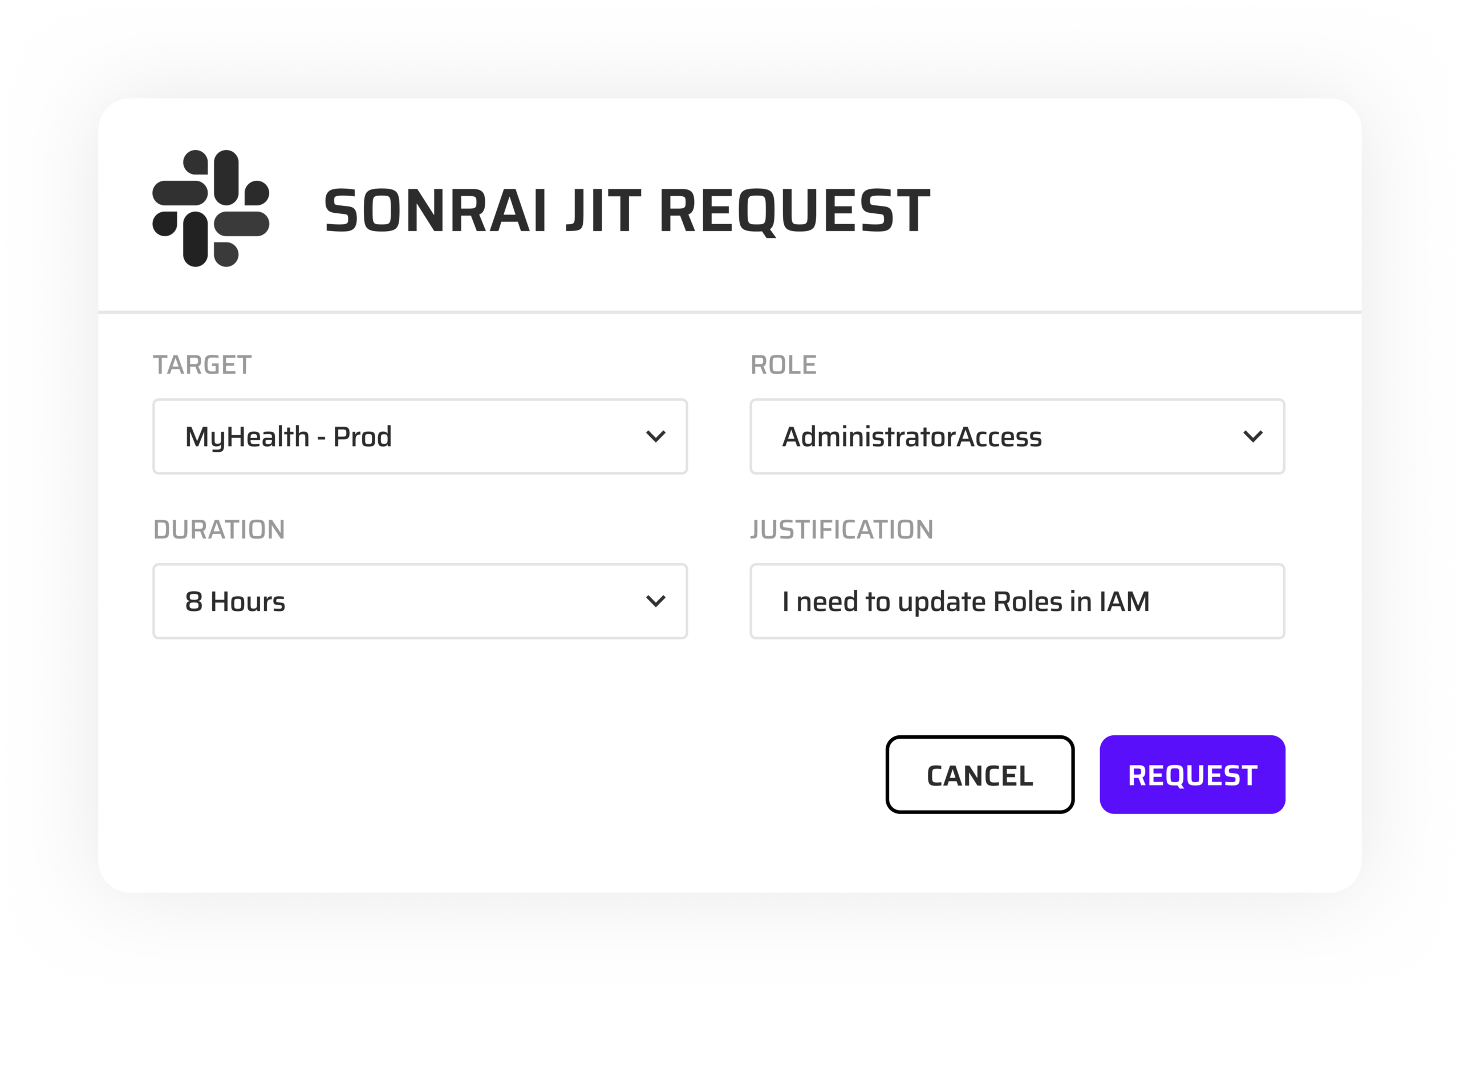Click the Justification text field
The width and height of the screenshot is (1460, 1077).
click(1017, 601)
